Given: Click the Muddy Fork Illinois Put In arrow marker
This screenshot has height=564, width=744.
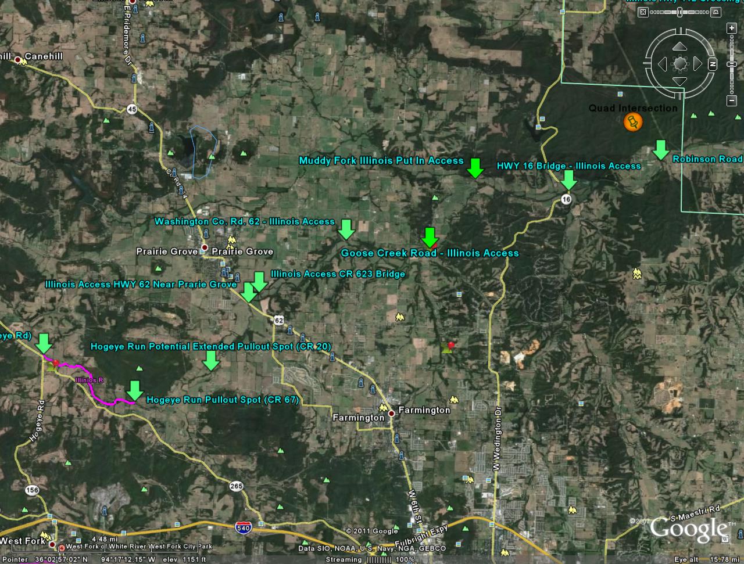Looking at the screenshot, I should 475,168.
